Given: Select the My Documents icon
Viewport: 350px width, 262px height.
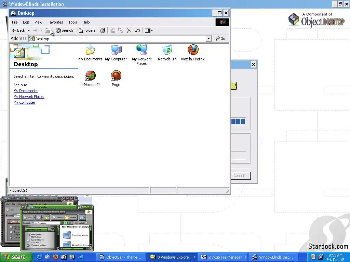Looking at the screenshot, I should click(x=90, y=53).
